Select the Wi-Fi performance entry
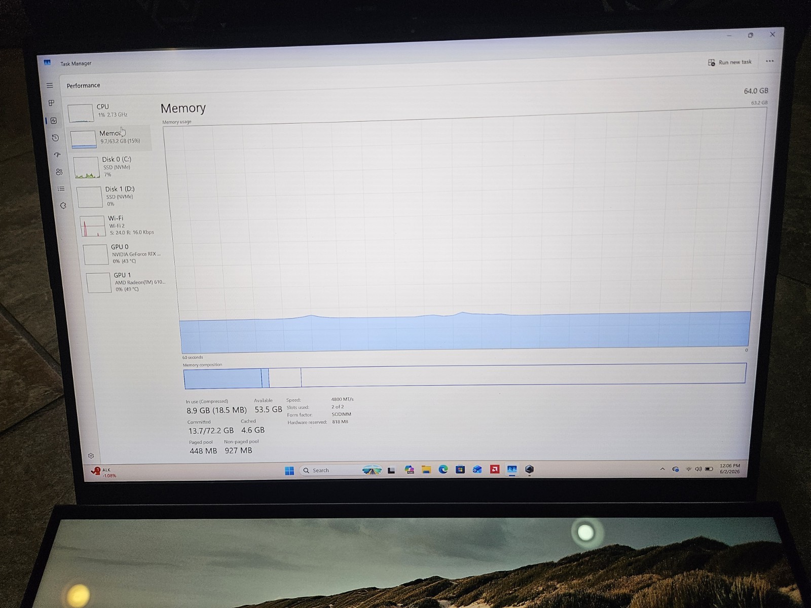Image resolution: width=811 pixels, height=608 pixels. (120, 225)
